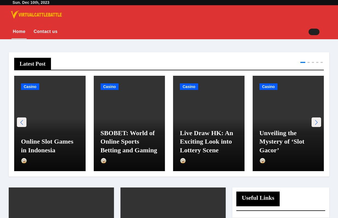Read 'Live Draw HK' lottery article
The width and height of the screenshot is (338, 218).
click(x=206, y=141)
